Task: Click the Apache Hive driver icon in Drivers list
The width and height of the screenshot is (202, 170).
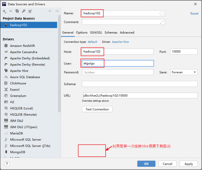Action: click(x=6, y=71)
